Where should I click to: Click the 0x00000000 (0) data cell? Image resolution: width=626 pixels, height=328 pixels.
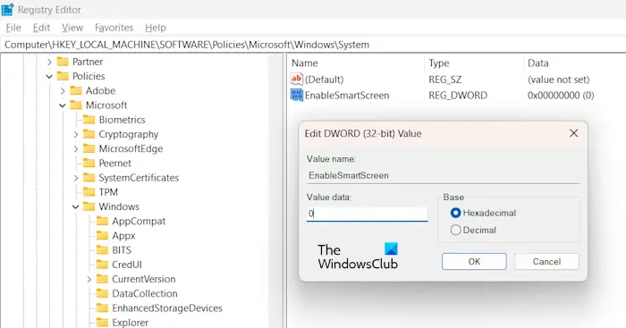click(x=561, y=96)
